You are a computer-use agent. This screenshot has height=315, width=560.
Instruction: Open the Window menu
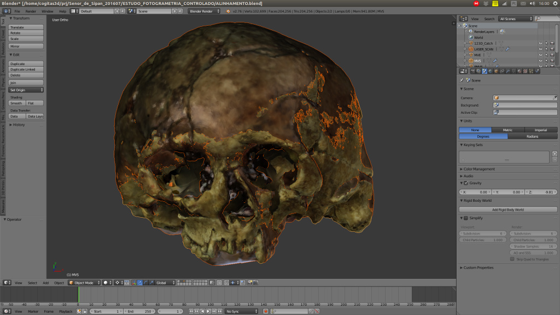[x=47, y=11]
